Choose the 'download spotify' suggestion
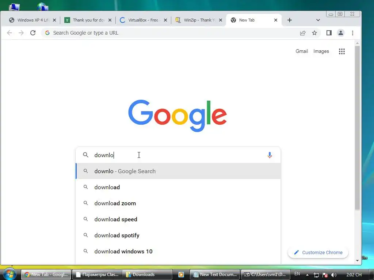374x280 pixels. 178,235
